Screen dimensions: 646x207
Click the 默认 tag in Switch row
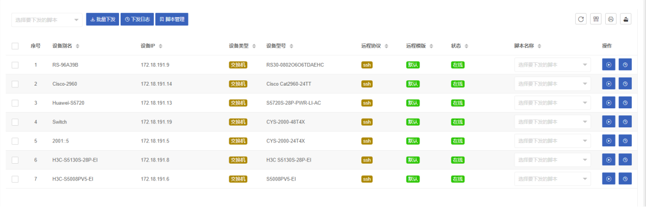[x=412, y=122]
